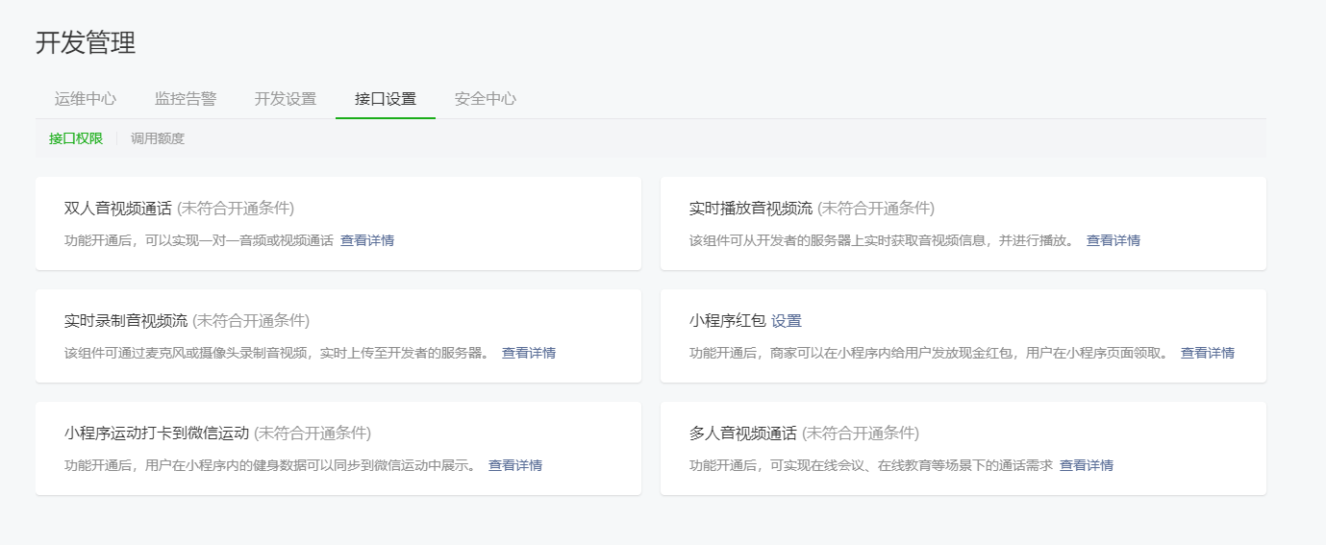Click the 接口设置 tab
Viewport: 1326px width, 545px height.
(x=386, y=98)
